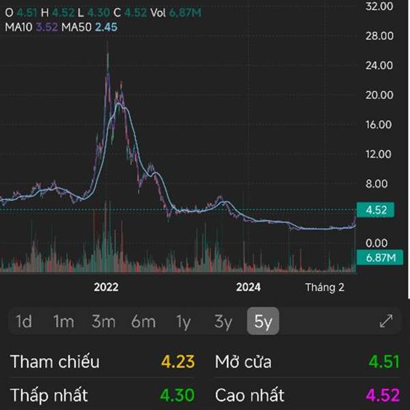This screenshot has height=410, width=410.
Task: Click the Vol 6.87M header value
Action: coord(176,12)
